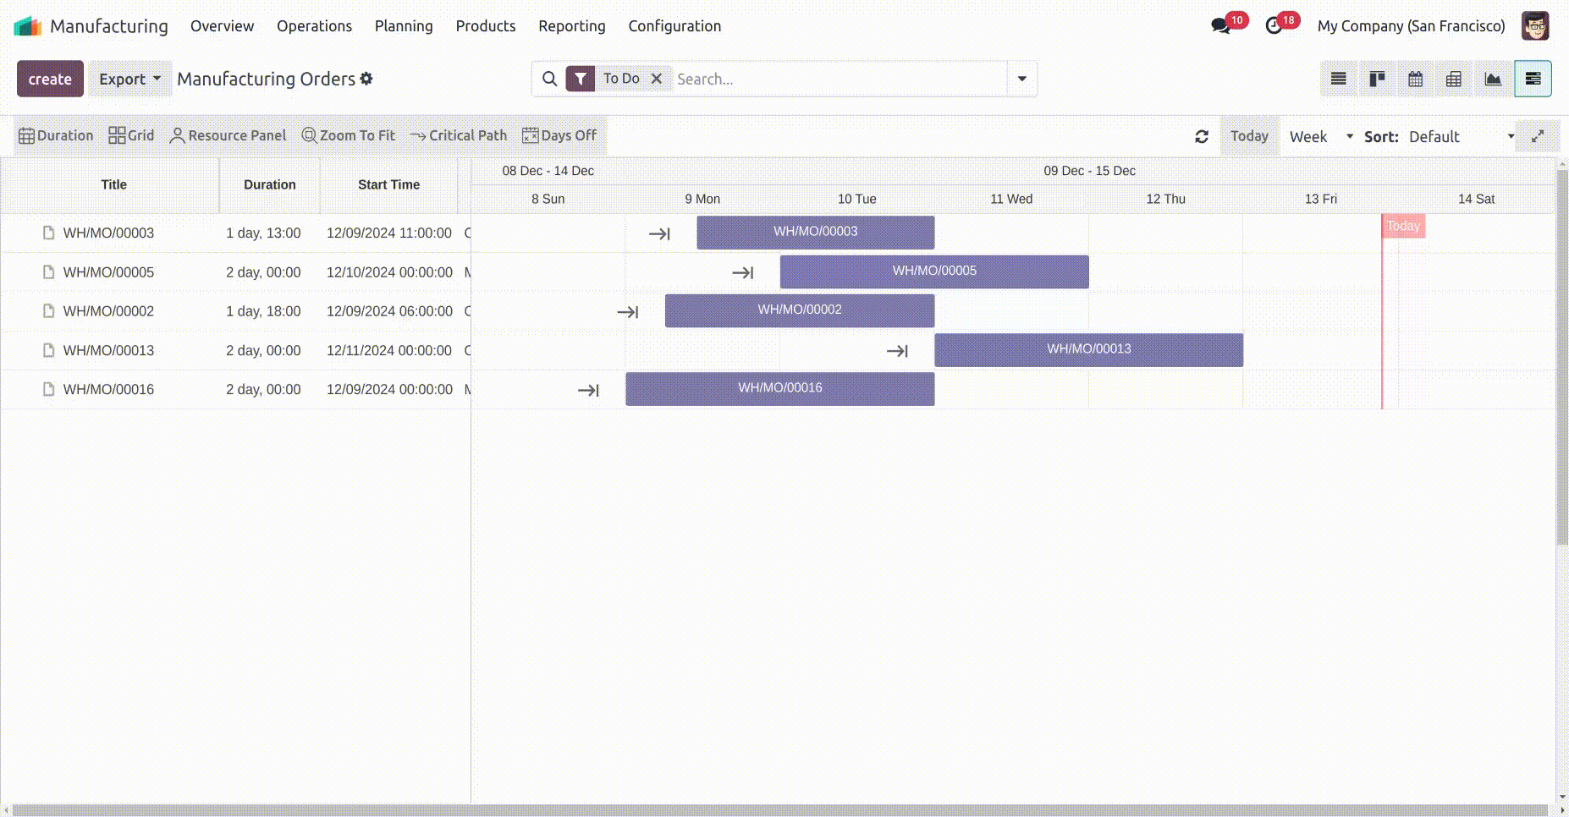Toggle Days Off display

click(x=559, y=135)
